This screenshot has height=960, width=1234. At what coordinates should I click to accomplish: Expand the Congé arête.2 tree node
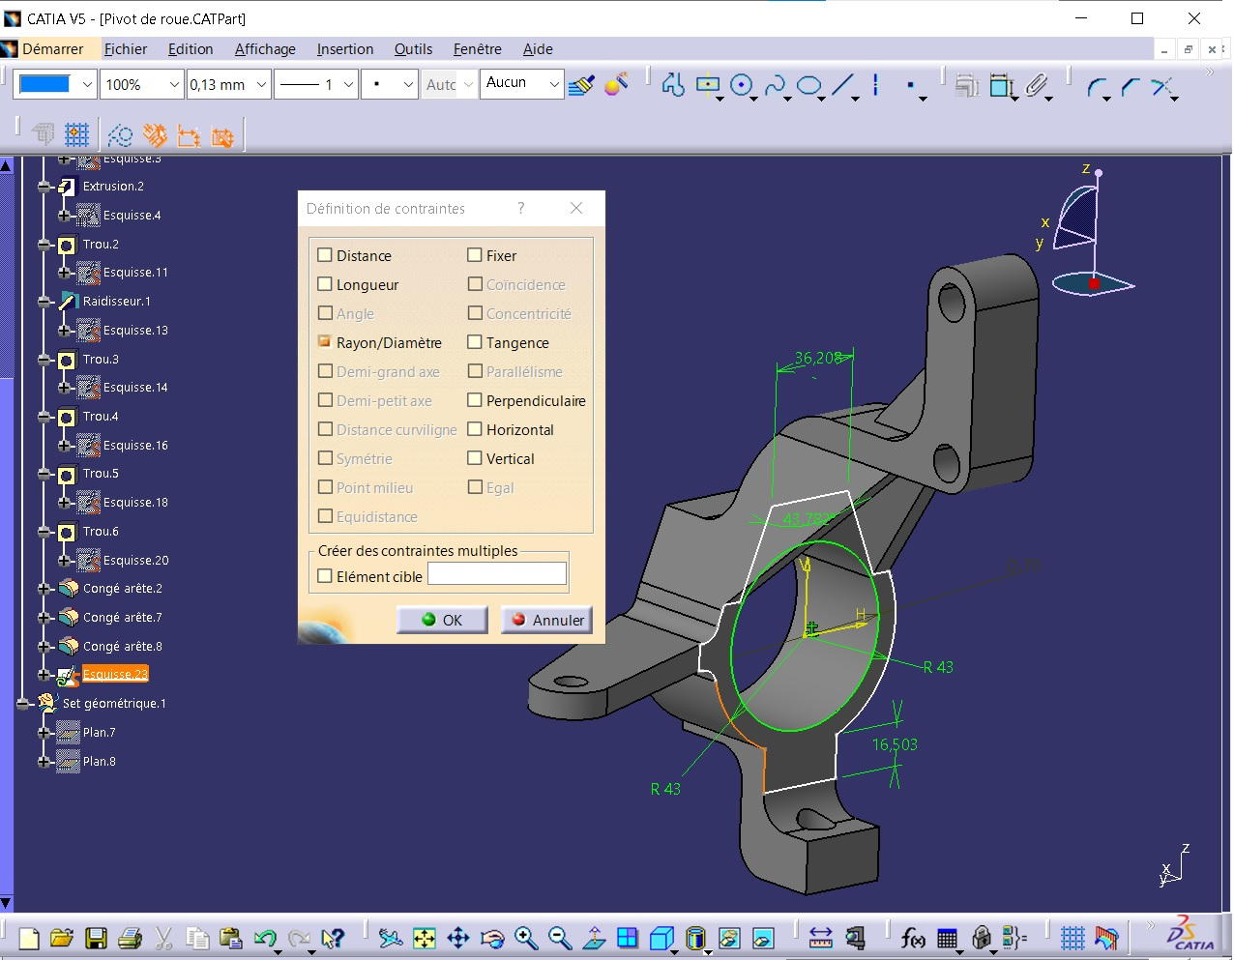pyautogui.click(x=44, y=589)
